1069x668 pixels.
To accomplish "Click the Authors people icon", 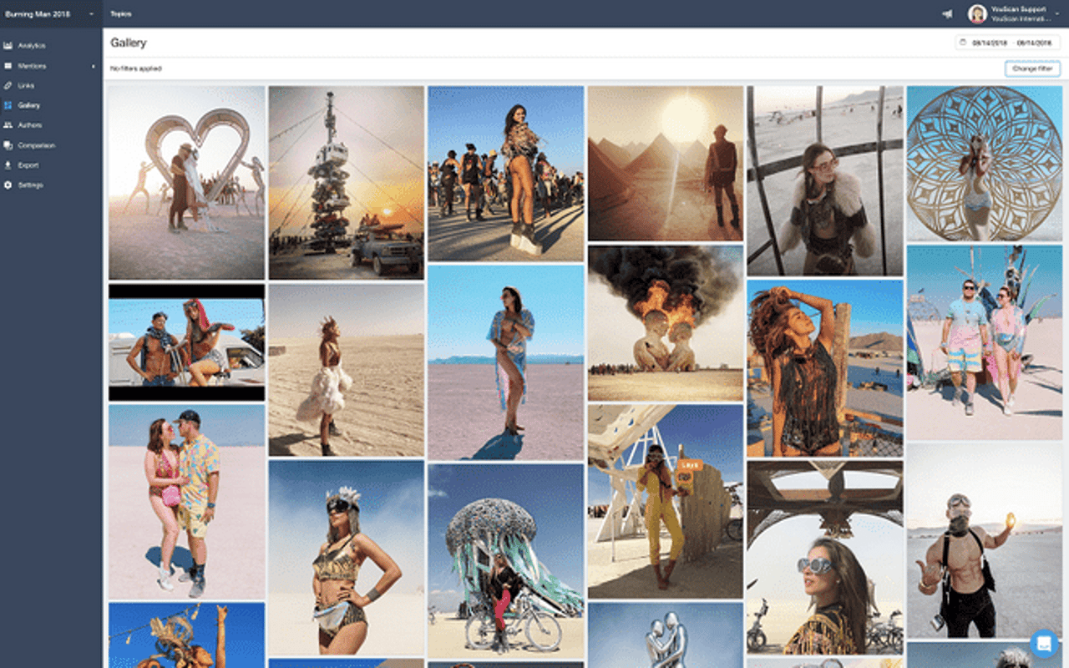I will point(8,125).
